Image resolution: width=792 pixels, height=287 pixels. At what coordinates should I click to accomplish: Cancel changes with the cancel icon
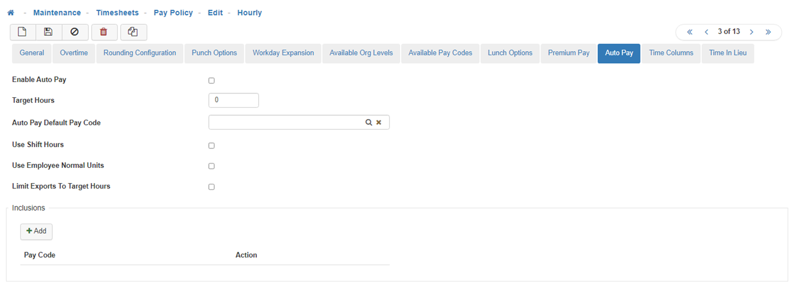tap(75, 32)
